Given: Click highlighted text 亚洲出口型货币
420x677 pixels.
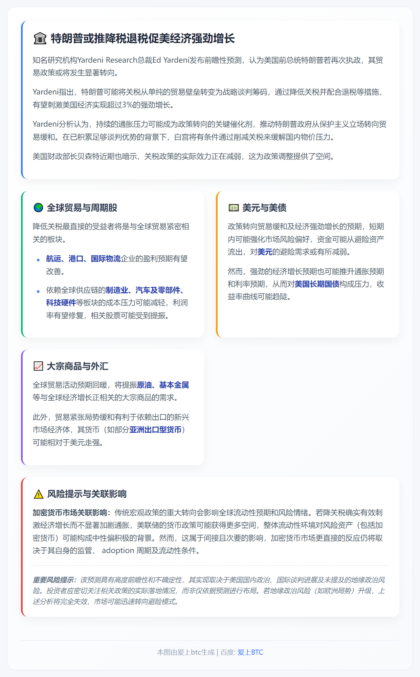Looking at the screenshot, I should click(155, 430).
